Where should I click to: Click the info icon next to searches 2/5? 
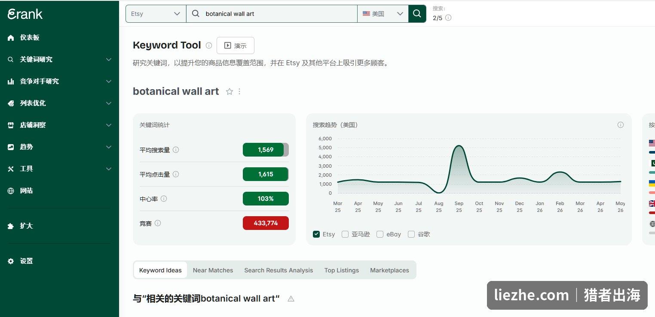click(448, 18)
